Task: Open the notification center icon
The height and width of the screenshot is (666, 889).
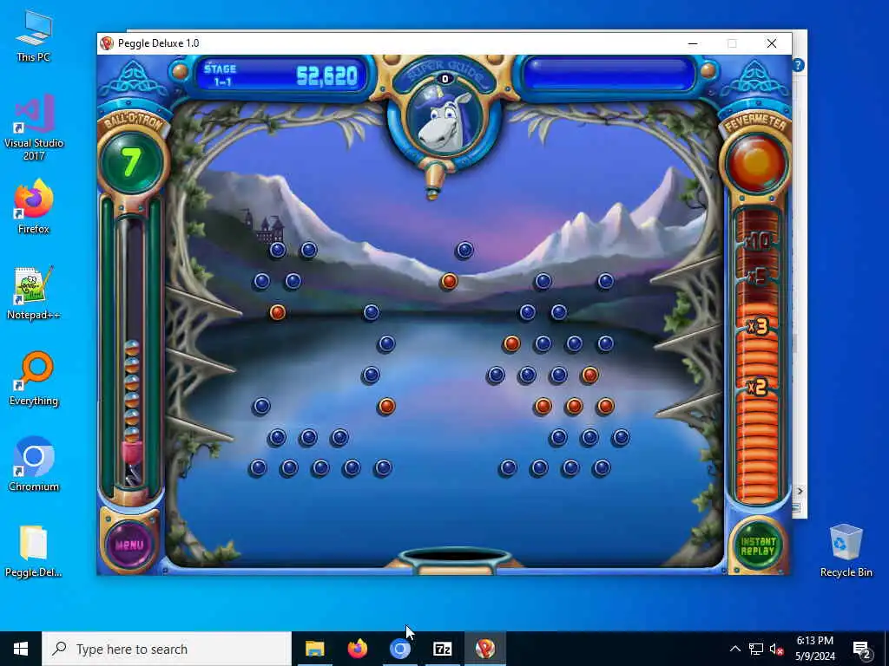Action: pos(862,649)
